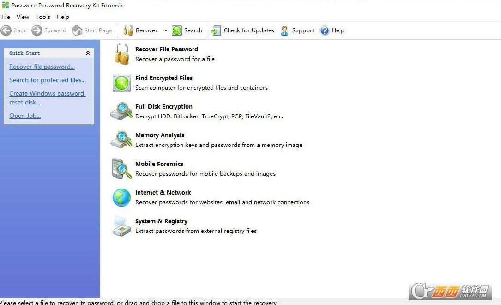Select the Find Encrypted Files heading
Viewport: 501px width, 305px height.
point(164,78)
